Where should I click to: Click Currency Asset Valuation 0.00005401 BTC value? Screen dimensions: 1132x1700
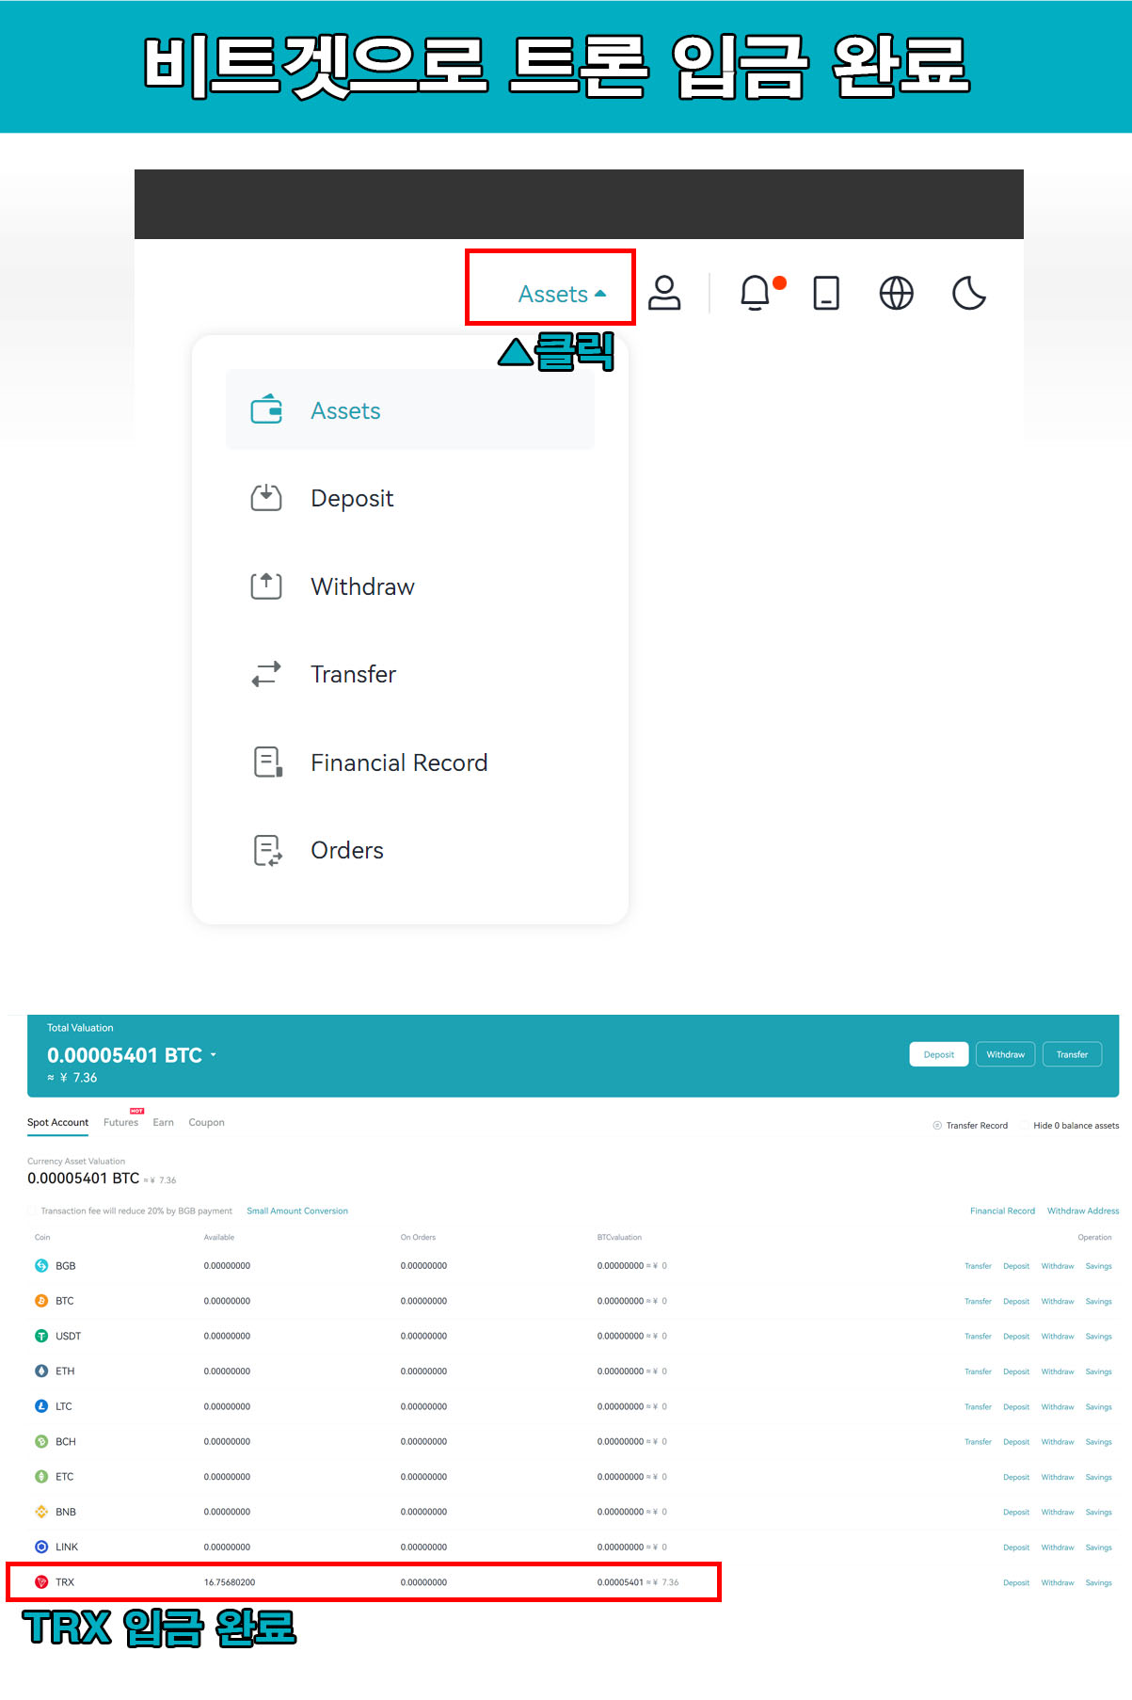[x=83, y=1178]
